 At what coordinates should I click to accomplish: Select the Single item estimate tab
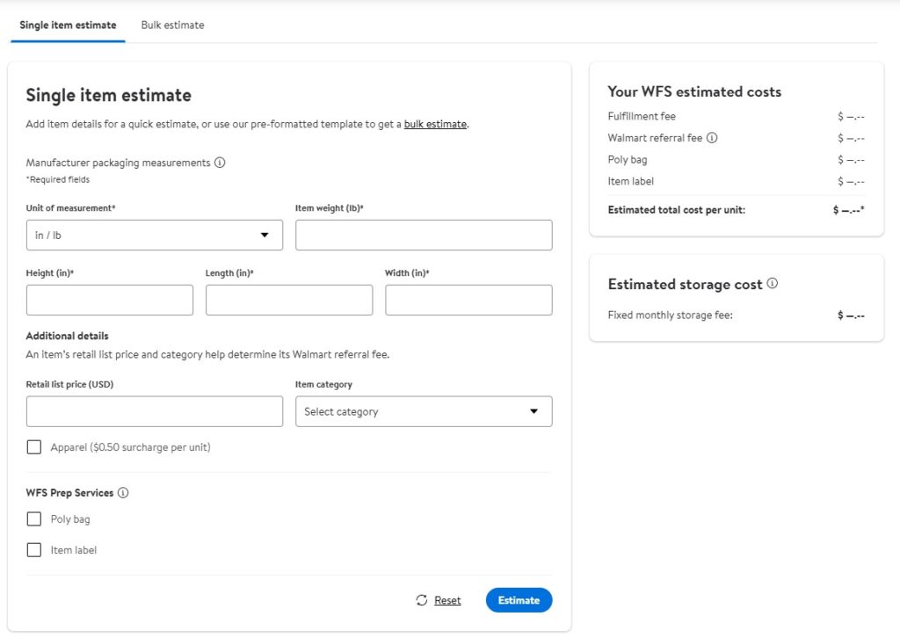click(x=68, y=25)
